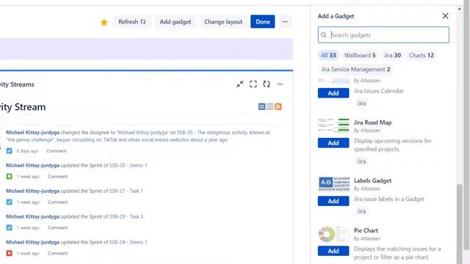Click the Jira Issues Calendar description
This screenshot has width=470, height=264.
[379, 91]
